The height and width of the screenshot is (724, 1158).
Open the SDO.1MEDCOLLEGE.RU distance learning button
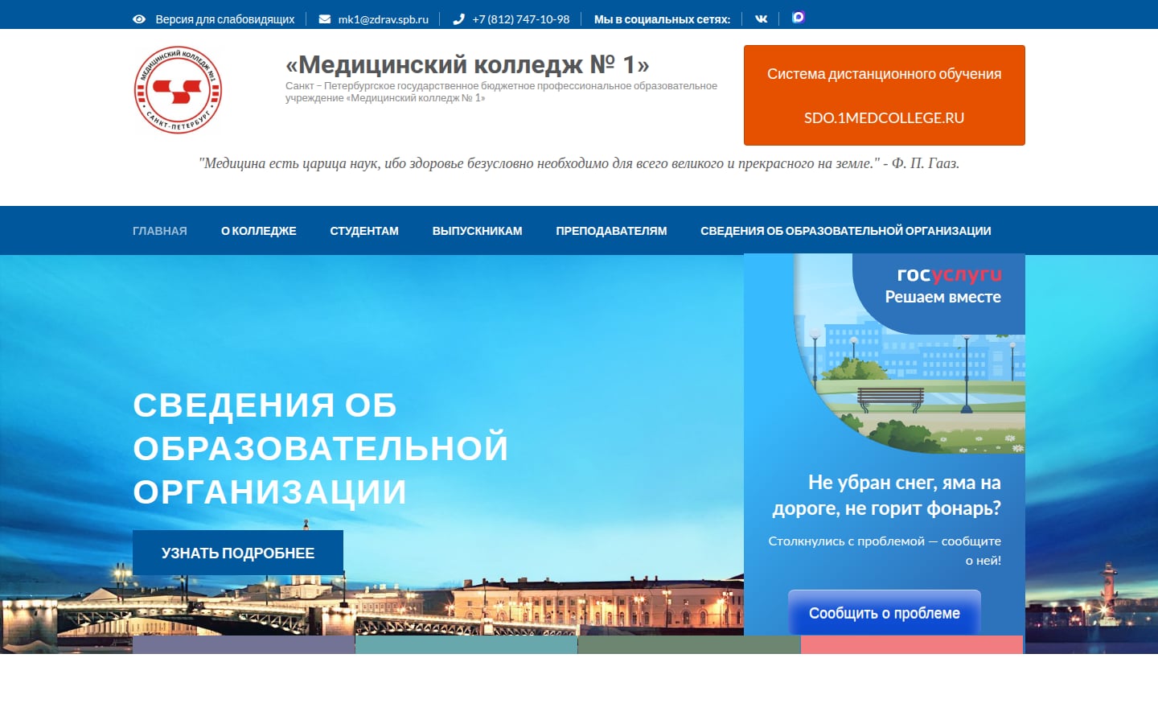click(885, 96)
